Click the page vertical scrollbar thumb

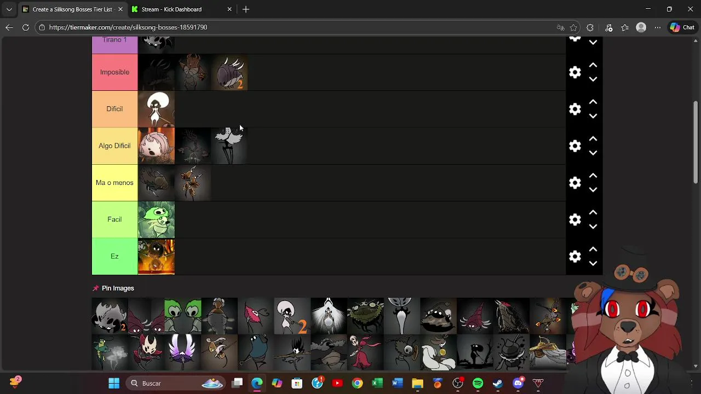[x=696, y=142]
